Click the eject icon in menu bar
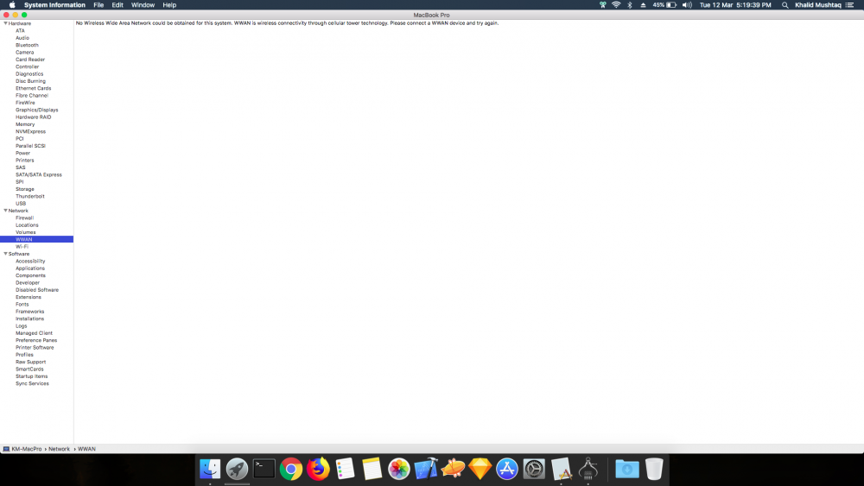Screen dimensions: 864x486 [x=643, y=5]
